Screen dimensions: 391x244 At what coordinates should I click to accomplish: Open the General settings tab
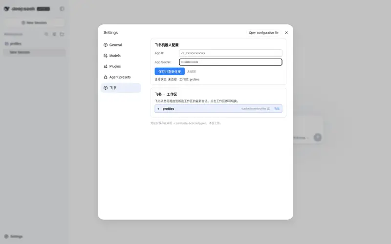click(x=121, y=45)
